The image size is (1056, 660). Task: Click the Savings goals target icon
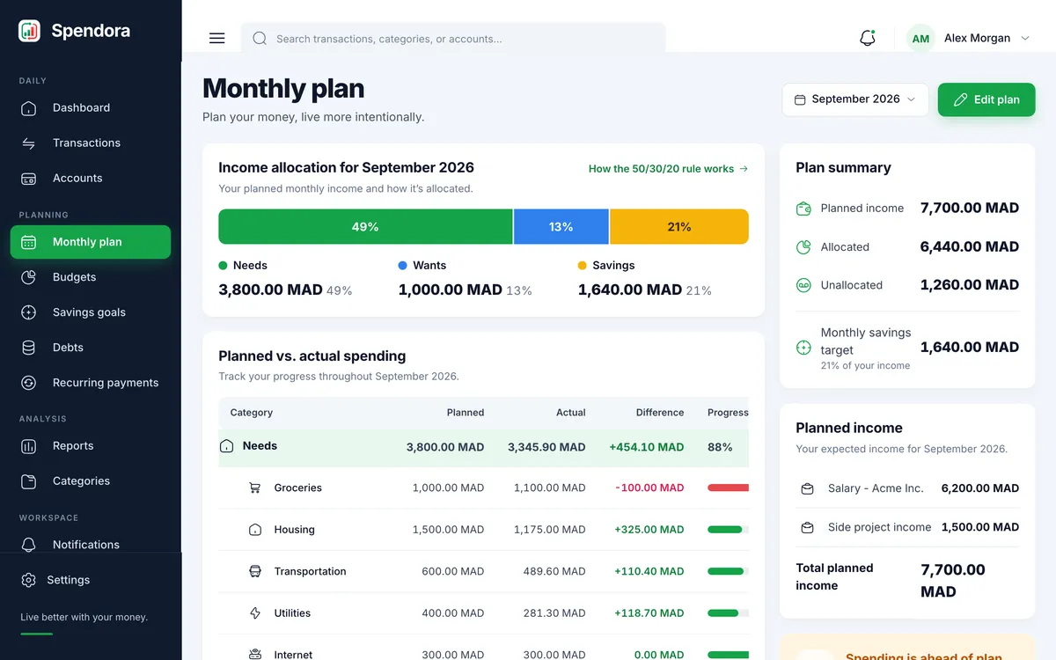pos(28,312)
